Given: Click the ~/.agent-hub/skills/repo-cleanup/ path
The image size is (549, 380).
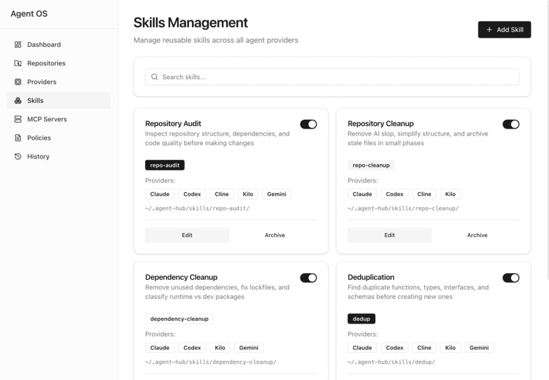Looking at the screenshot, I should pos(403,208).
